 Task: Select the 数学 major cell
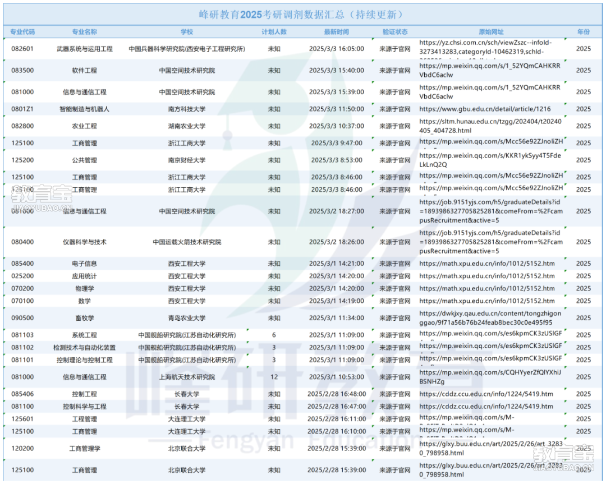tap(84, 301)
